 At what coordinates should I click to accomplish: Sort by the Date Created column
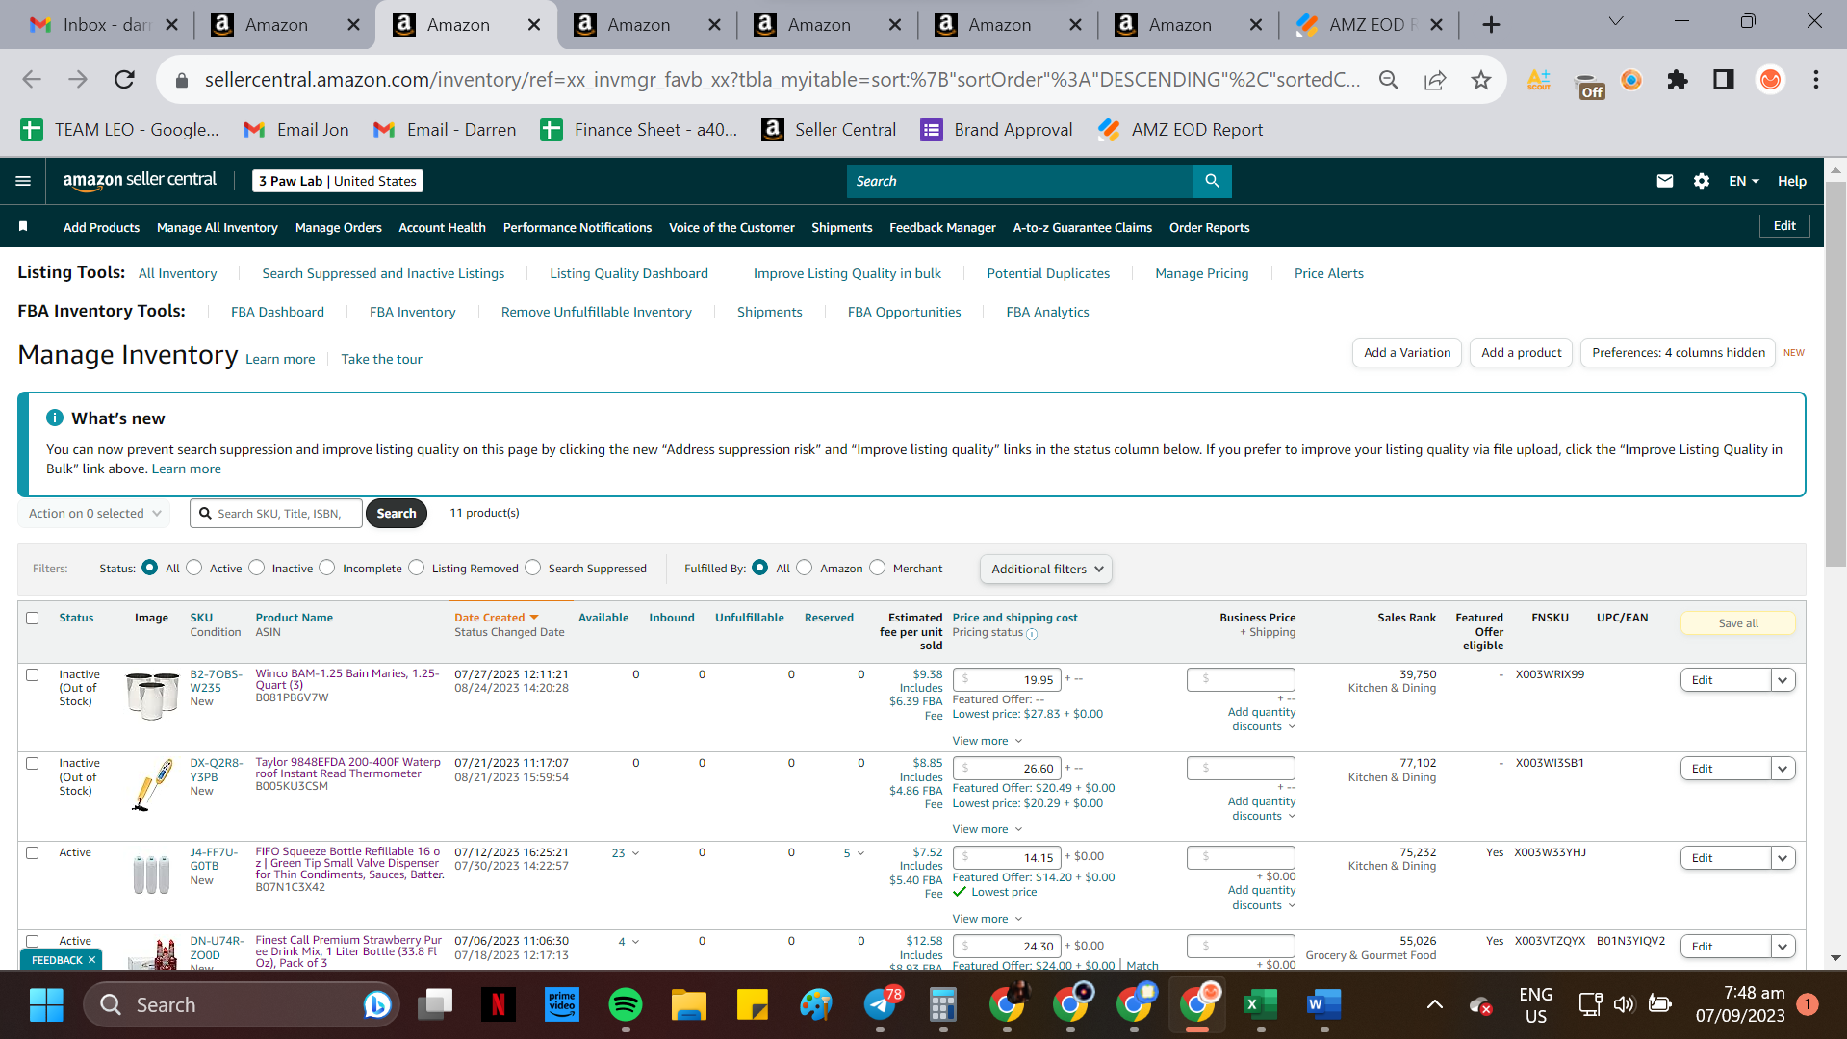pyautogui.click(x=497, y=618)
